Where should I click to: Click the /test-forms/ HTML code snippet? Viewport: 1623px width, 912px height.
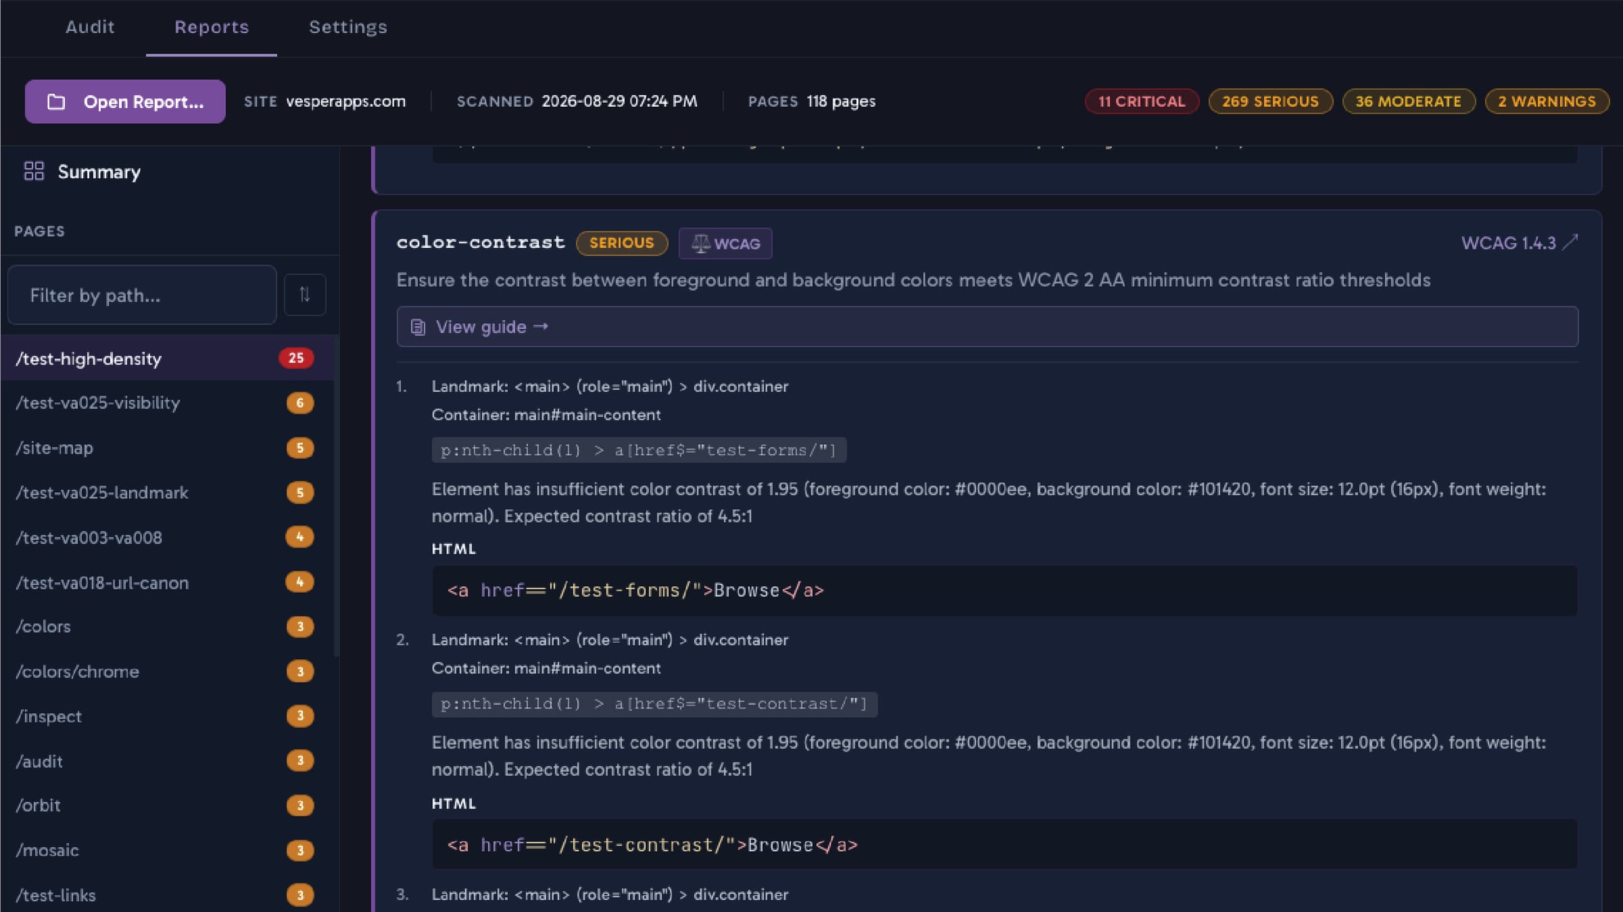[1004, 590]
